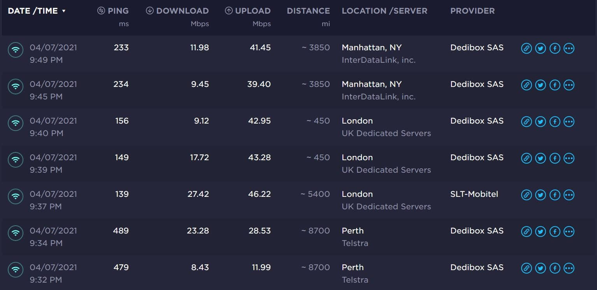Viewport: 597px width, 290px height.
Task: Share the 9:34 PM result on Facebook
Action: coord(555,232)
